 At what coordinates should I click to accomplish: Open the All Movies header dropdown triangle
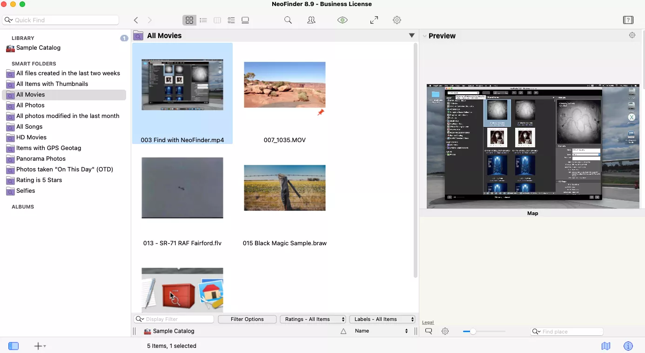point(412,35)
